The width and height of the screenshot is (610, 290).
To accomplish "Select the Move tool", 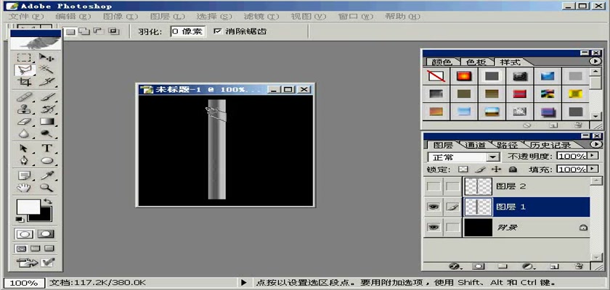I will [46, 58].
